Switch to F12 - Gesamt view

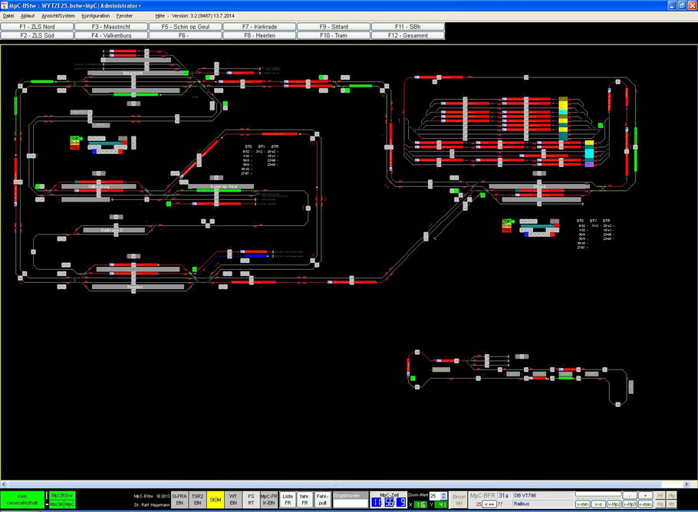tap(408, 35)
